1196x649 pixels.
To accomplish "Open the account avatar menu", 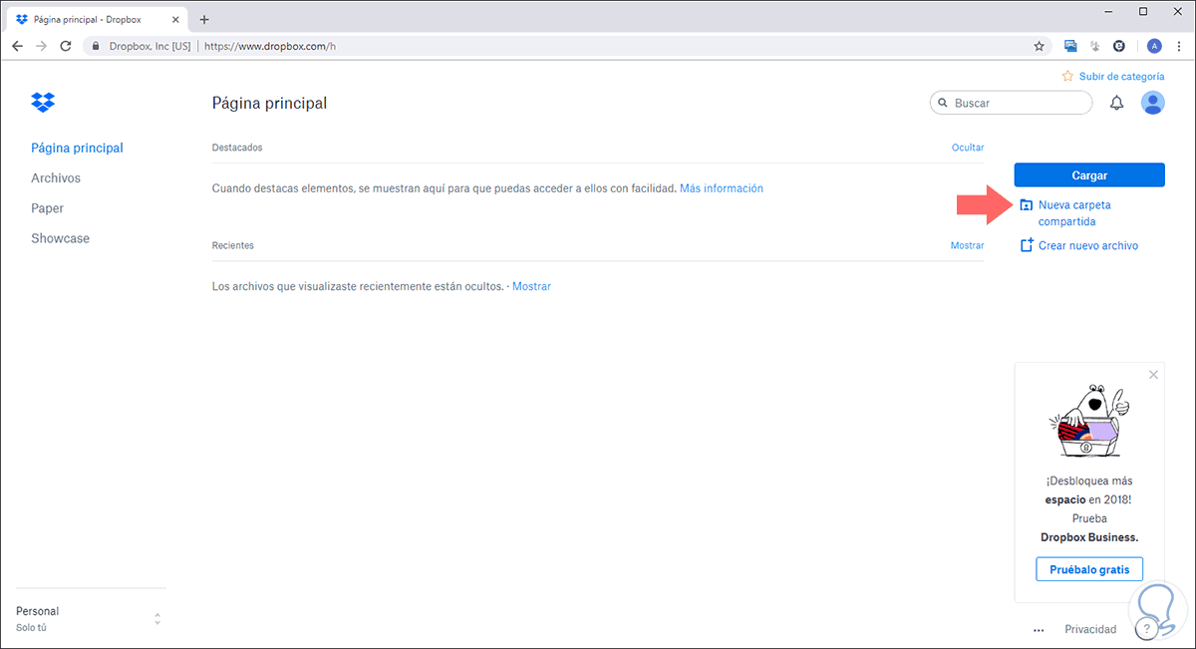I will click(1153, 103).
